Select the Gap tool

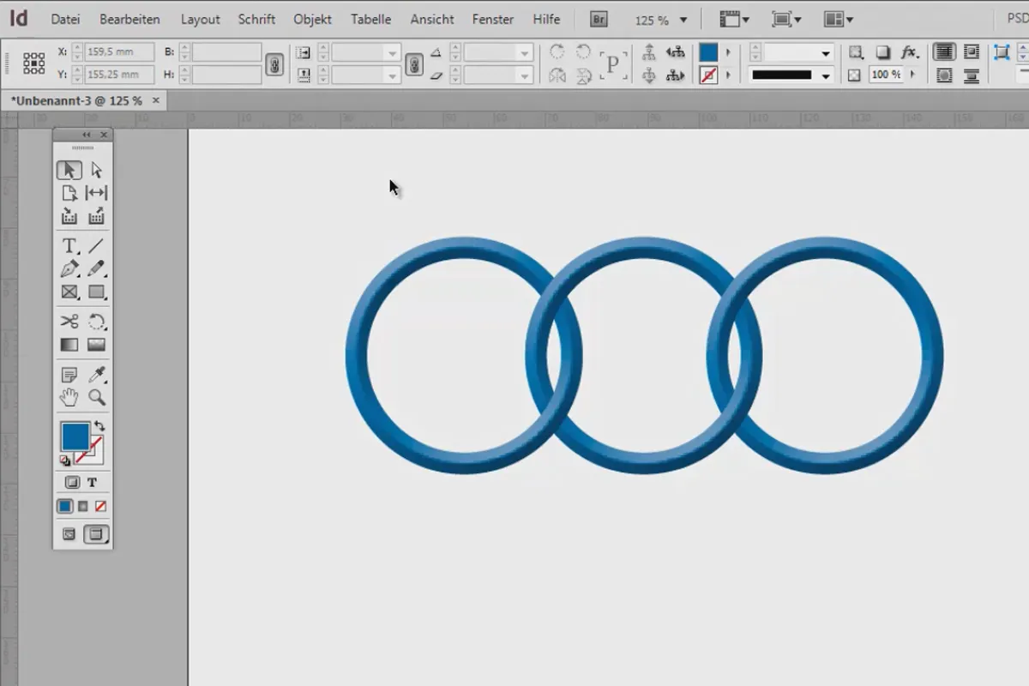(x=96, y=193)
